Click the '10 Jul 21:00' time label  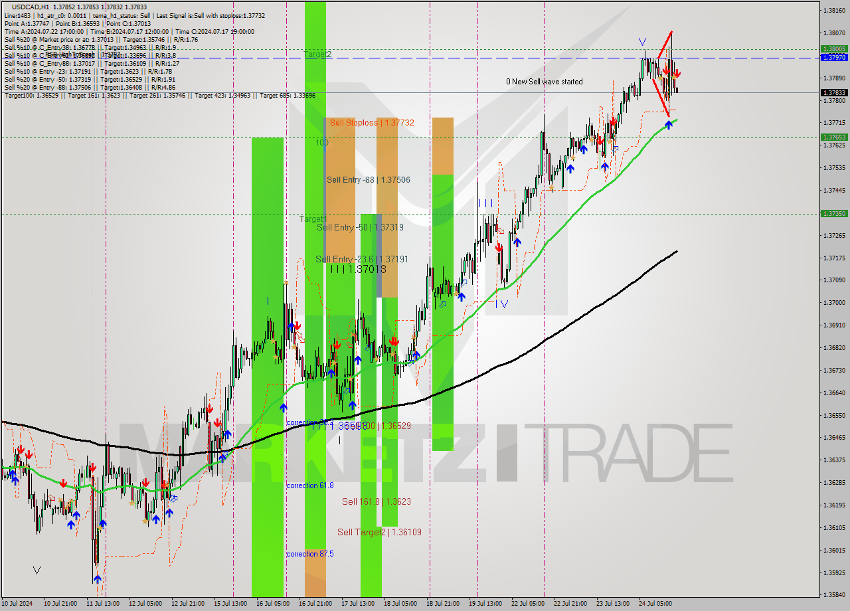pyautogui.click(x=61, y=604)
